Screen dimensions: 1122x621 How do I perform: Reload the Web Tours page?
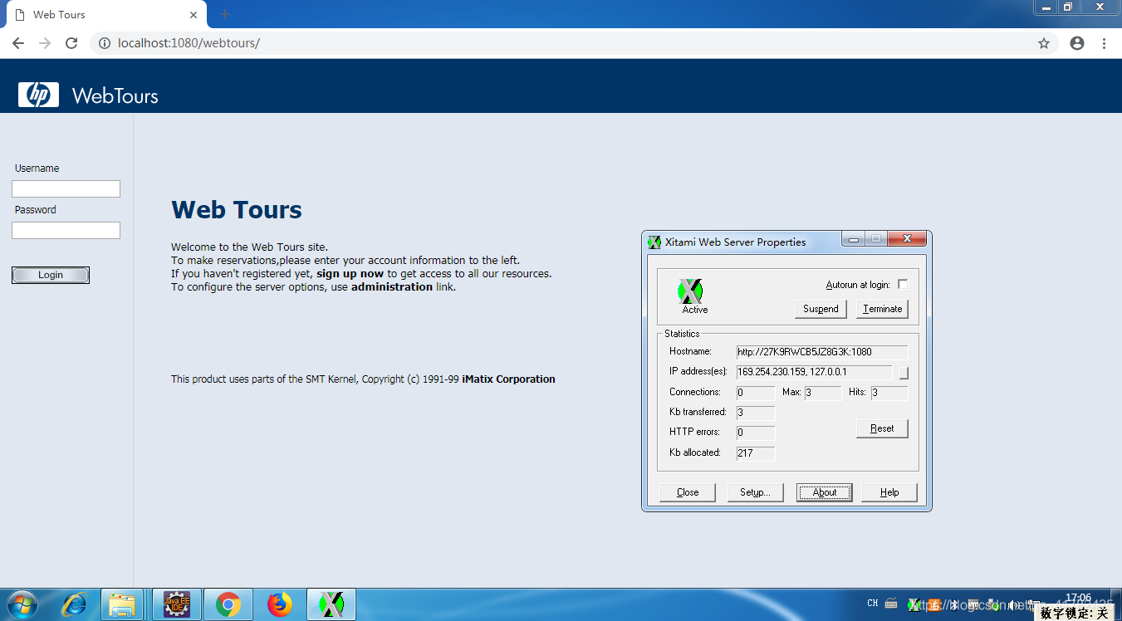tap(71, 43)
